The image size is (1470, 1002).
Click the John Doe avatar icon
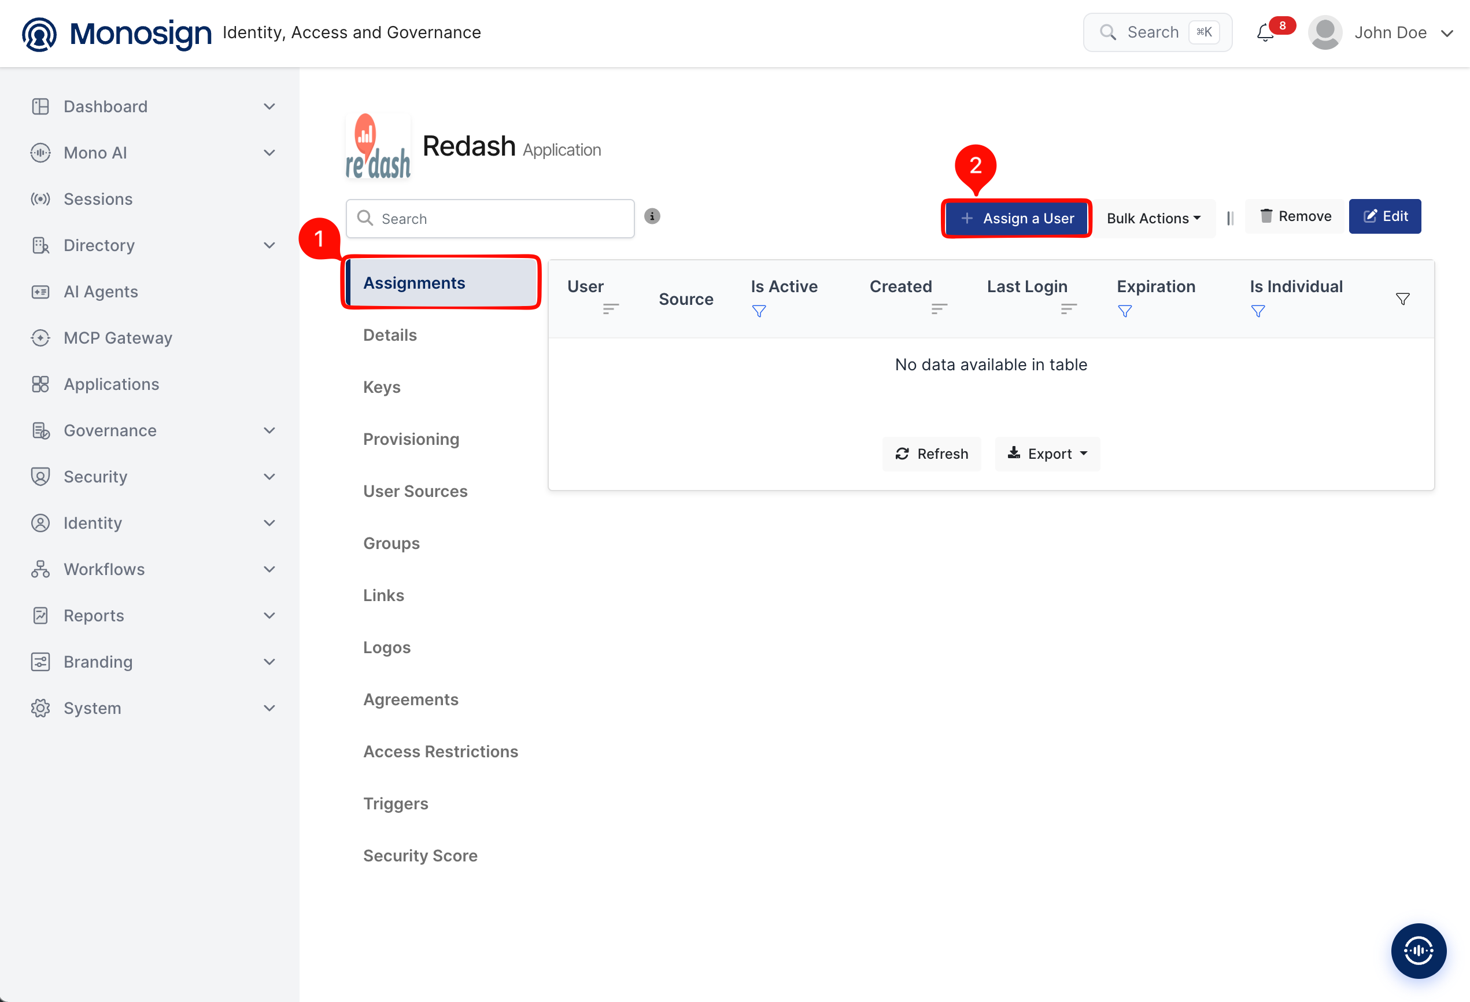[x=1324, y=33]
